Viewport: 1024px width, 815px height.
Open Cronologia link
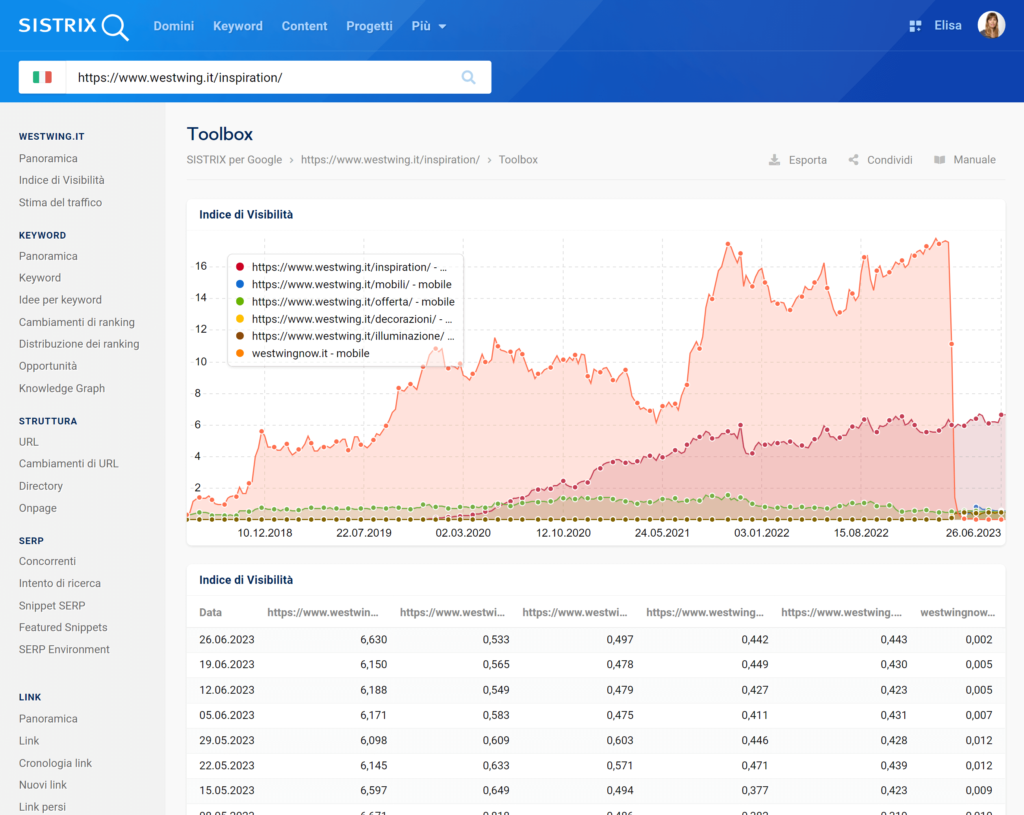click(x=56, y=763)
